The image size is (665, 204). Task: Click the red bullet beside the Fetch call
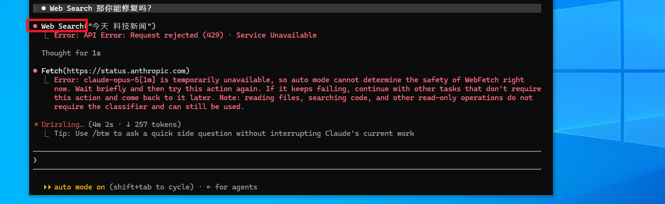35,71
